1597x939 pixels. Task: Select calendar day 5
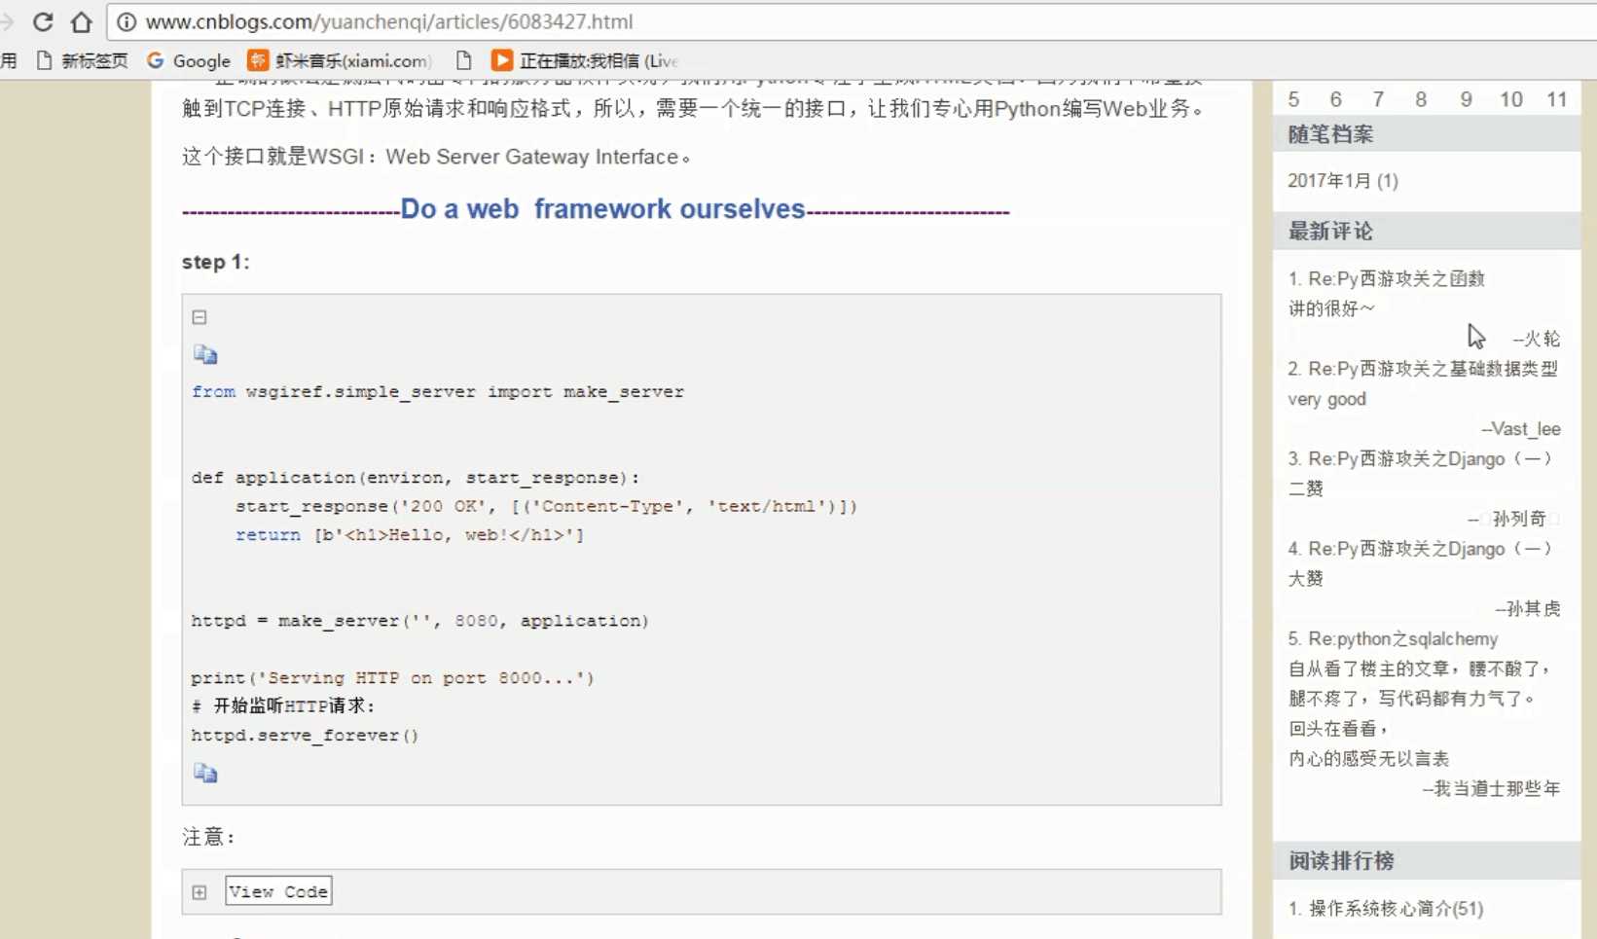click(x=1293, y=99)
